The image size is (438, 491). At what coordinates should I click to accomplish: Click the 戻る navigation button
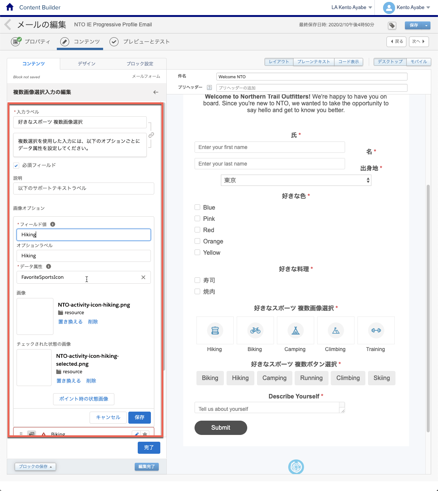pyautogui.click(x=397, y=42)
